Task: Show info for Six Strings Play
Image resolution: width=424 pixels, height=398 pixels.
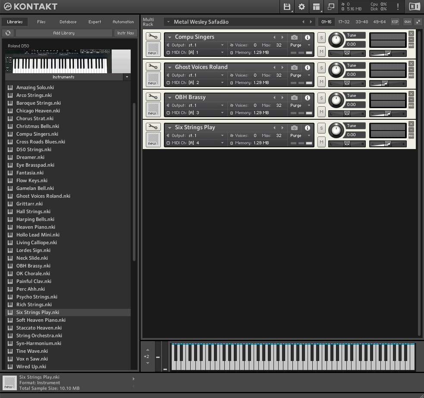Action: 308,128
